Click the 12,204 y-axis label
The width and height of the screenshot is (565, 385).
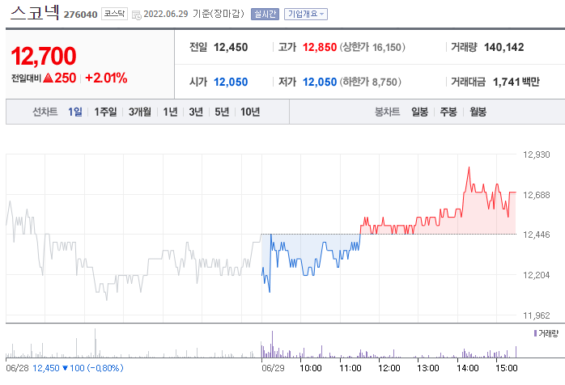(536, 275)
